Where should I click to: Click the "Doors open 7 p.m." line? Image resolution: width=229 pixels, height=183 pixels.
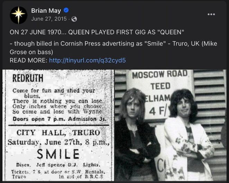55,119
